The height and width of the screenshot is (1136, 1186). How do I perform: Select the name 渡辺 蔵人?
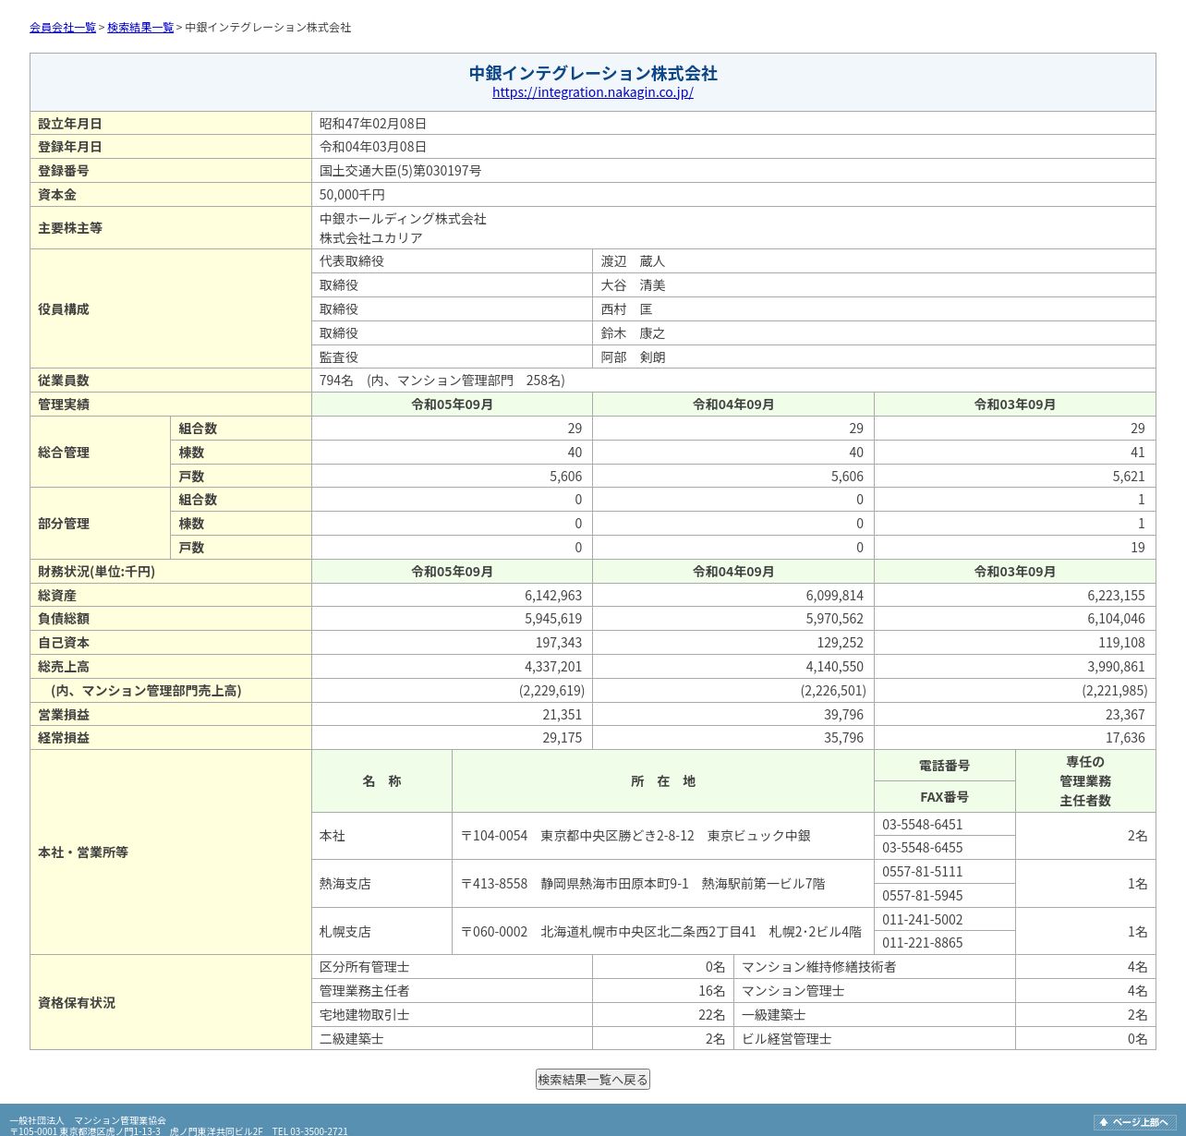[633, 261]
